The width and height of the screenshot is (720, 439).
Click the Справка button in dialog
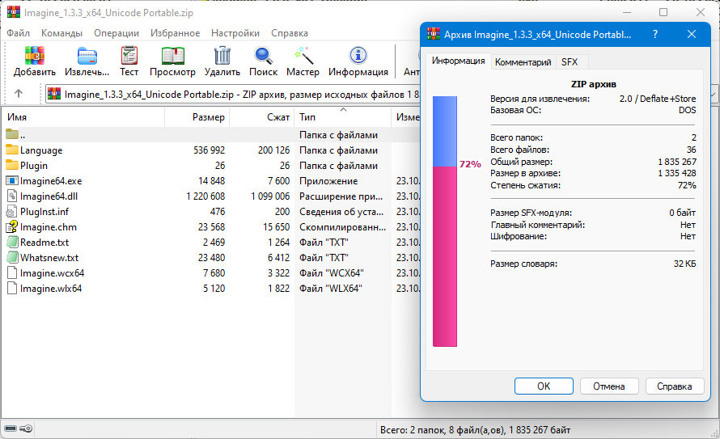[x=674, y=386]
